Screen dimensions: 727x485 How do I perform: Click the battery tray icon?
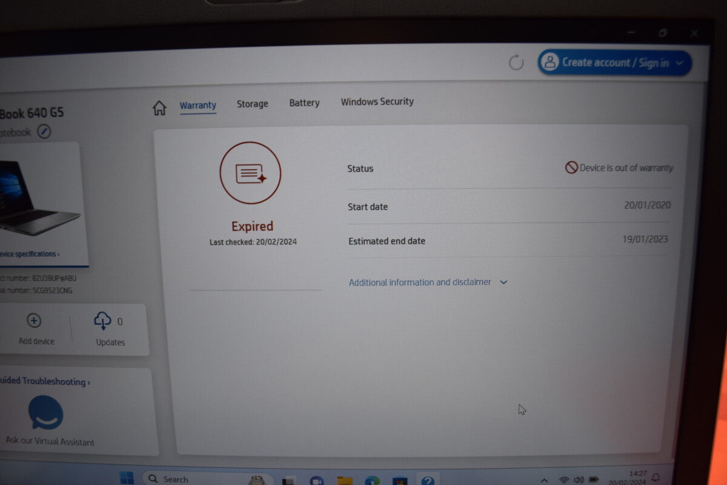[x=594, y=479]
